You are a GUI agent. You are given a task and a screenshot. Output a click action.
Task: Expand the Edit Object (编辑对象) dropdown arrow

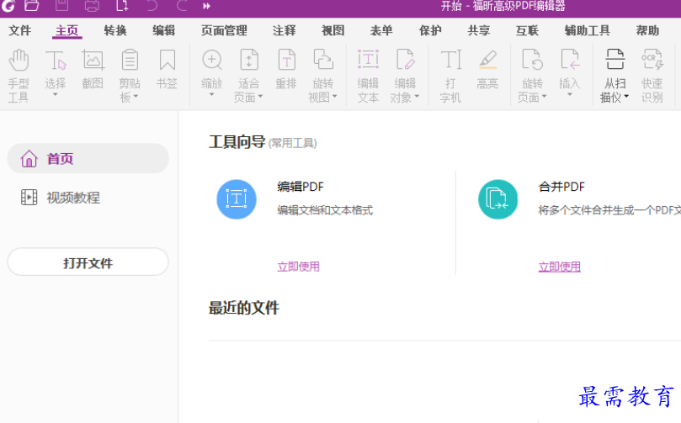pos(417,97)
